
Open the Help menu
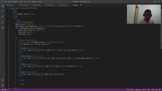point(40,2)
